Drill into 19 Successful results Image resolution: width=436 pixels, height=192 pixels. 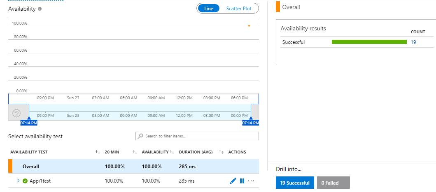tap(295, 183)
